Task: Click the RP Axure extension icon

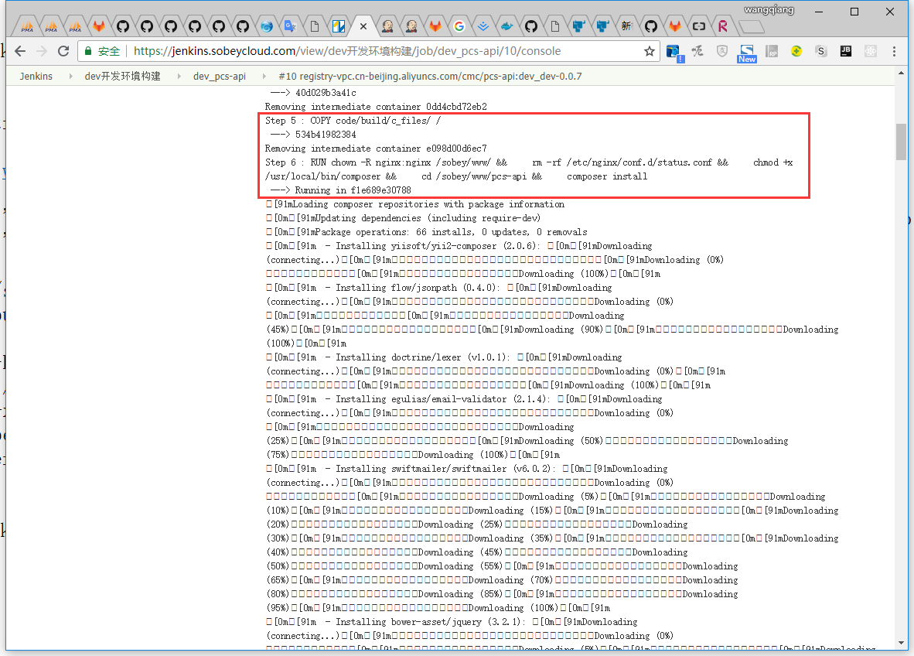Action: coord(771,52)
